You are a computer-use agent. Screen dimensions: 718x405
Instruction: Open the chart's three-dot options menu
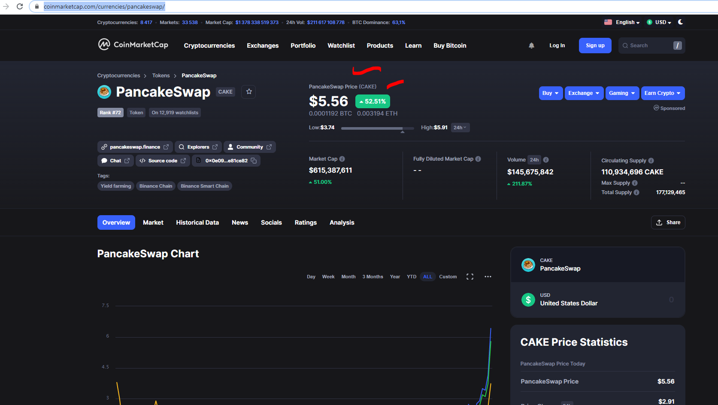pyautogui.click(x=488, y=277)
